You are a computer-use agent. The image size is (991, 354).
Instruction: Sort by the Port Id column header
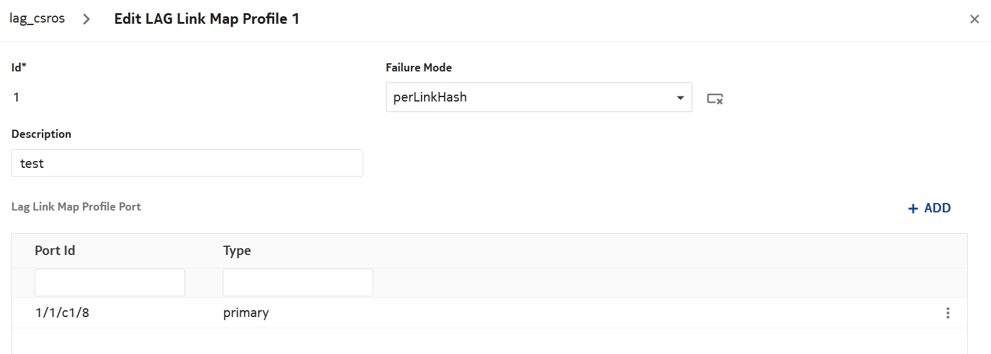[55, 251]
